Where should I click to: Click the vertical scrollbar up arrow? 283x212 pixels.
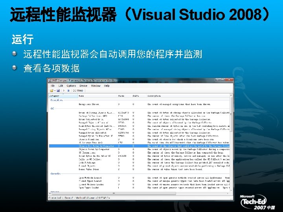tap(231, 95)
